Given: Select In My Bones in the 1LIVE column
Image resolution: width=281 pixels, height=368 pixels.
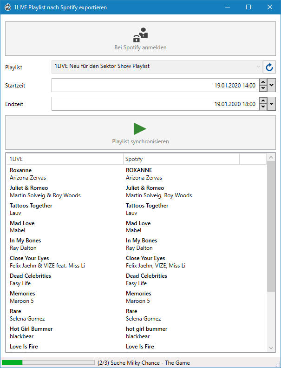Looking at the screenshot, I should pos(25,241).
